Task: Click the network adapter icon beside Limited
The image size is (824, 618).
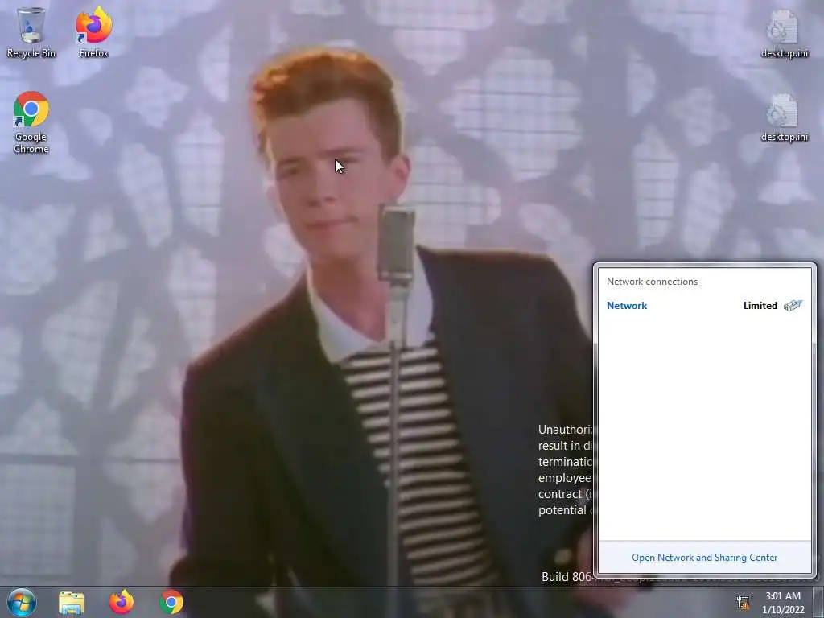Action: tap(793, 306)
